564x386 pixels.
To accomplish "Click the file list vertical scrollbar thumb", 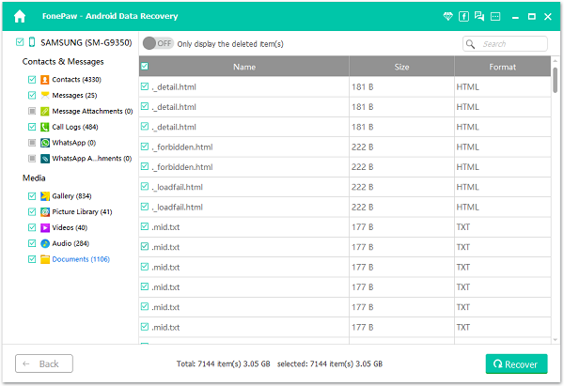I will [555, 80].
